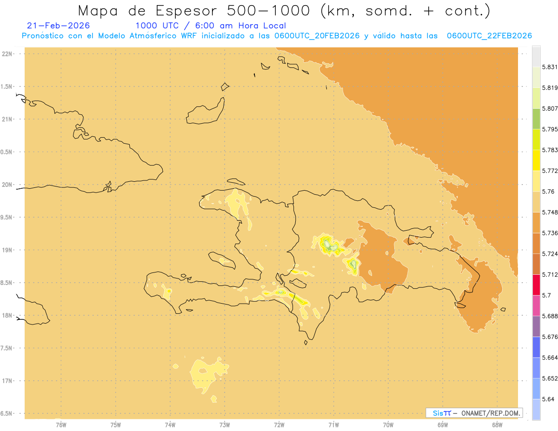
Task: Click the longitude axis label '70W'
Action: tap(388, 425)
